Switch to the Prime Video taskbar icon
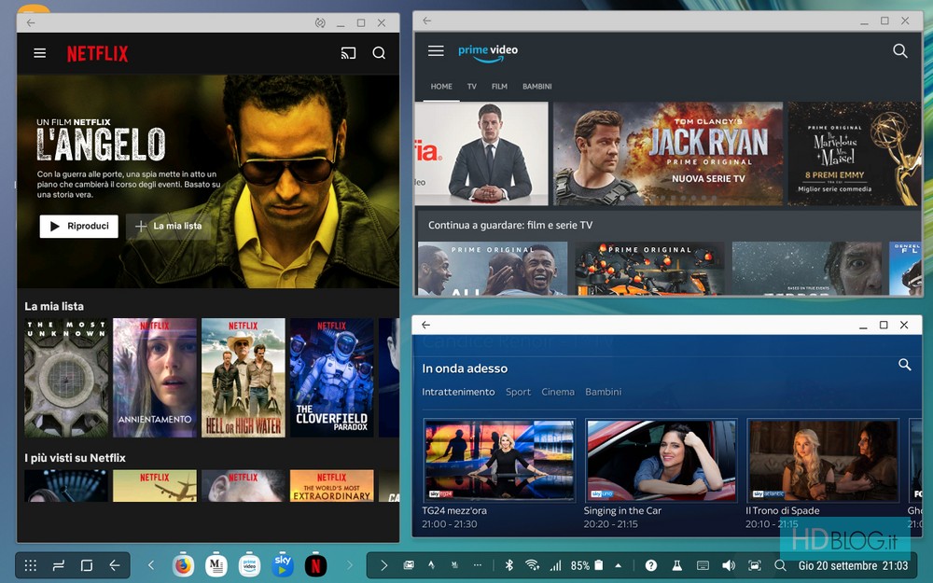The image size is (933, 583). 249,565
